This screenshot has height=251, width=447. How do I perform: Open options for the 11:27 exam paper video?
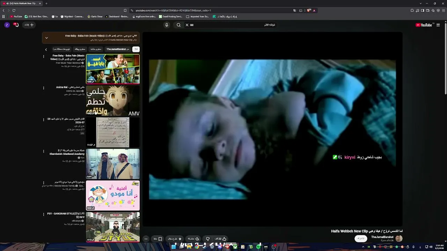coord(44,120)
